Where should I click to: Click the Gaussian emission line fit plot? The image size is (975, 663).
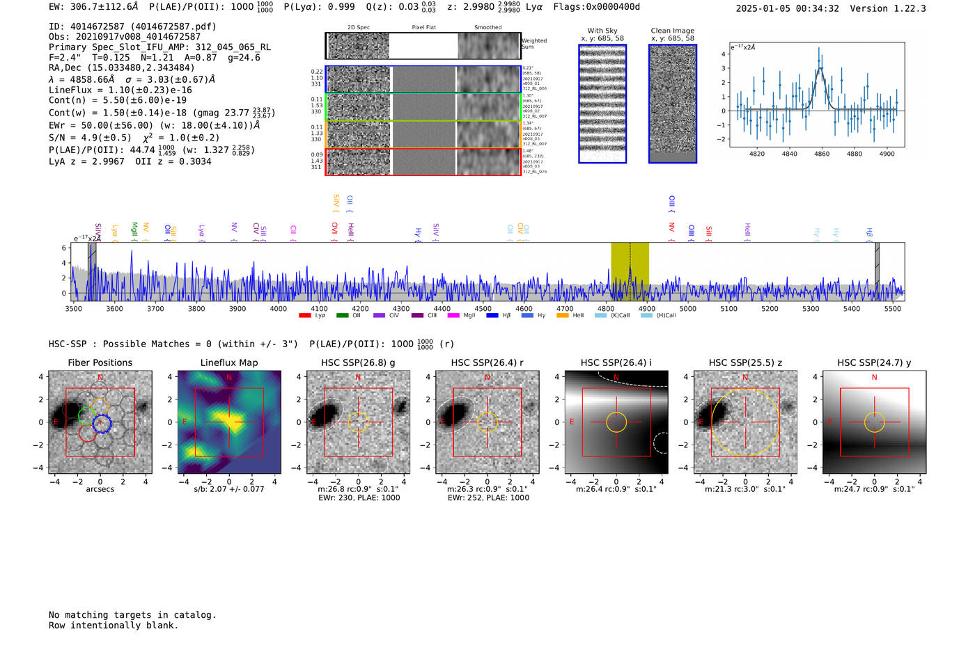point(817,95)
